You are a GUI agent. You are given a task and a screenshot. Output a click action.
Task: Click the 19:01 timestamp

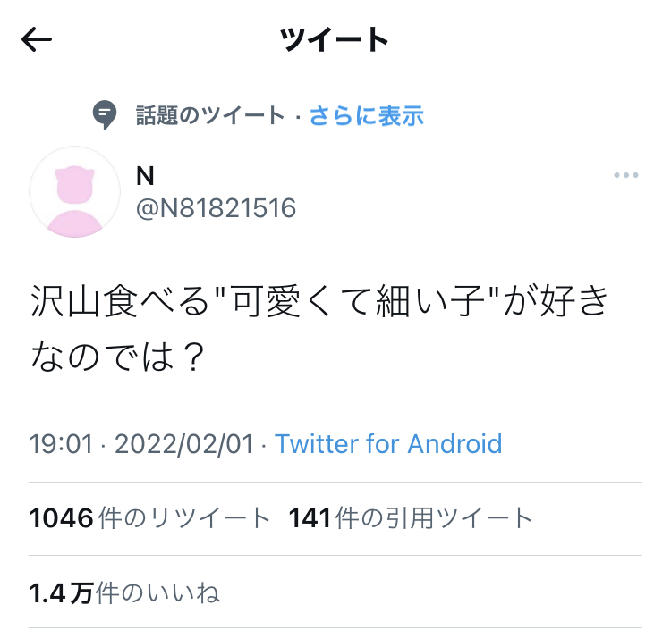point(61,443)
